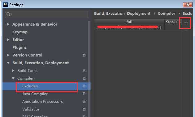
Task: Collapse the Compiler node
Action: pos(13,78)
